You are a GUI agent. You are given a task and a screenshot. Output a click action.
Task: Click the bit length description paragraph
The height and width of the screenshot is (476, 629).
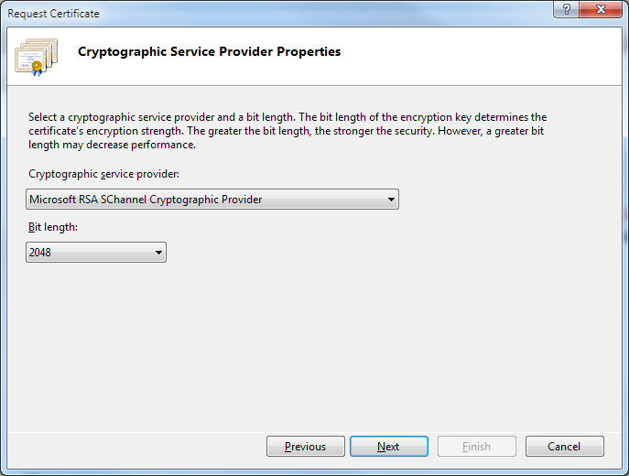tap(287, 131)
